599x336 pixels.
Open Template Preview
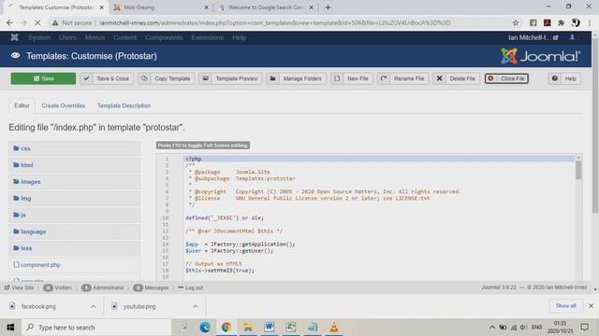coord(230,78)
